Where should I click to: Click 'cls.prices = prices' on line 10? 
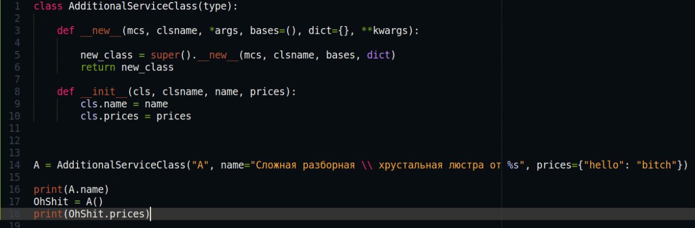coord(136,116)
